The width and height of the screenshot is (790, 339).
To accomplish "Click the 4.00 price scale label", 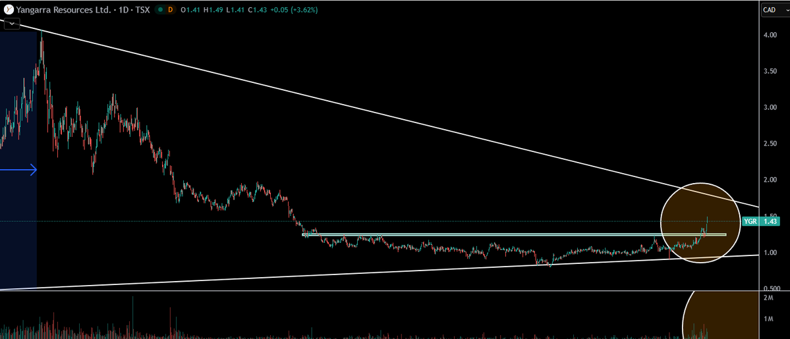I will pos(770,36).
